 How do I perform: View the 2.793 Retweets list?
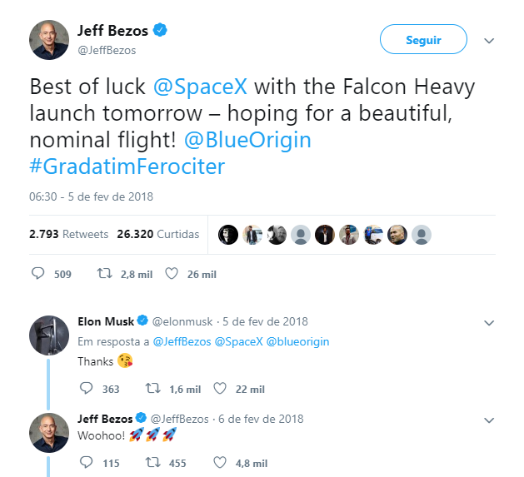[x=68, y=235]
